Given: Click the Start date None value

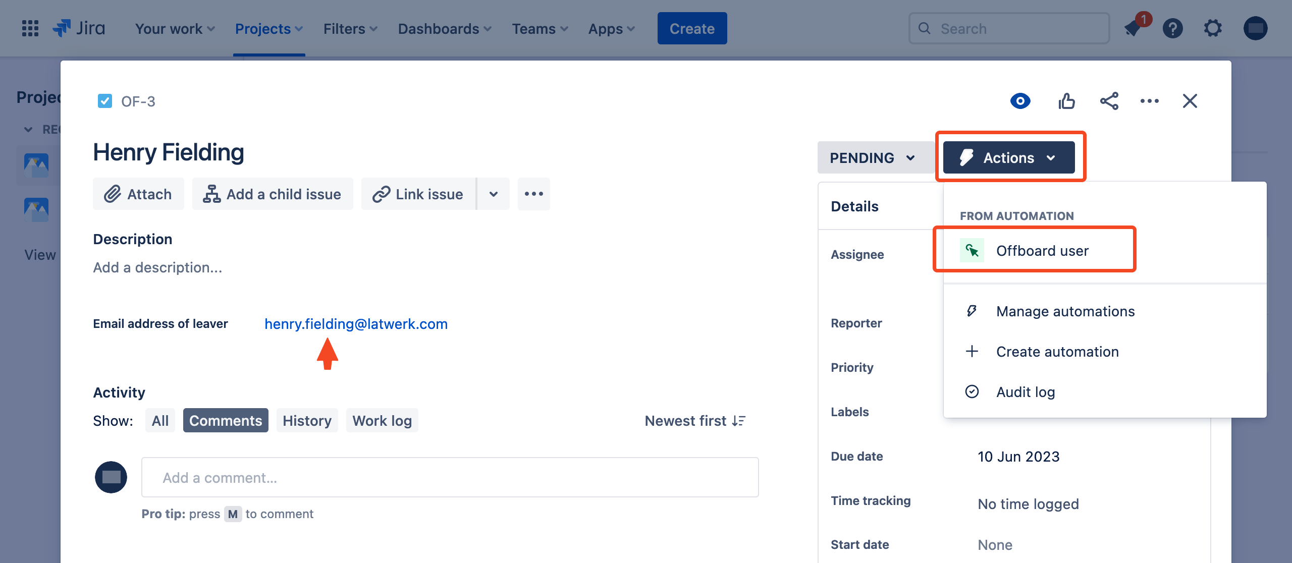Looking at the screenshot, I should [995, 545].
